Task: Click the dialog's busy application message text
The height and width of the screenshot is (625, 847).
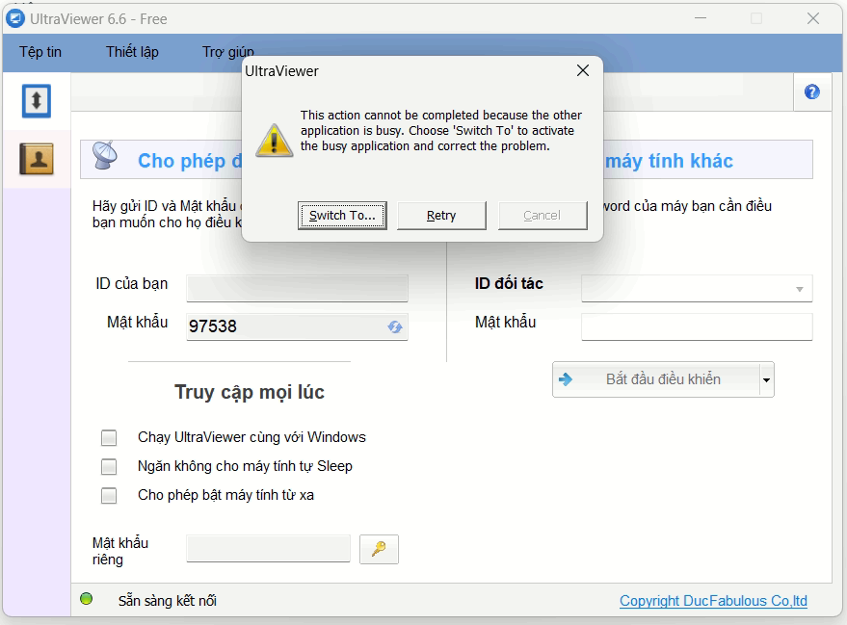Action: click(440, 131)
